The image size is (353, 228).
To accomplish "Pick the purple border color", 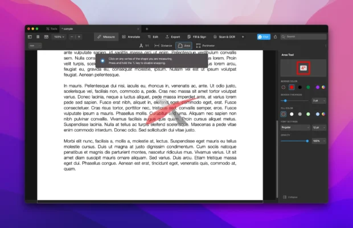I will pyautogui.click(x=318, y=87).
